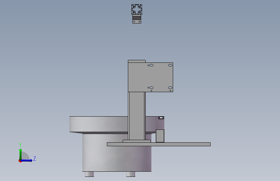Viewport: 280px width, 181px height.
Task: Select the small bracket under the extrusion profile
Action: click(x=137, y=19)
